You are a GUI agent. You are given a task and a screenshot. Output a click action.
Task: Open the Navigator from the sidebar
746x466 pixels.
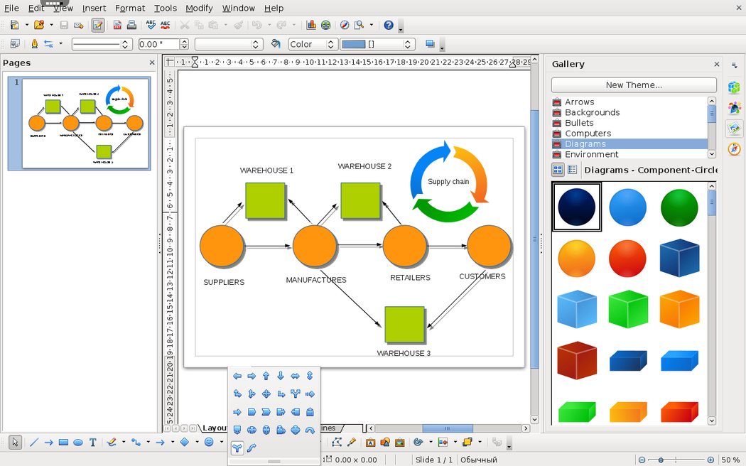(x=734, y=149)
